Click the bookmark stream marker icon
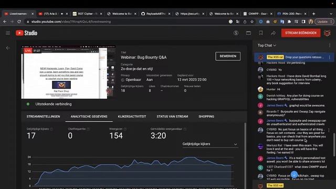Screen dimensions: 336x189 tap(261, 33)
